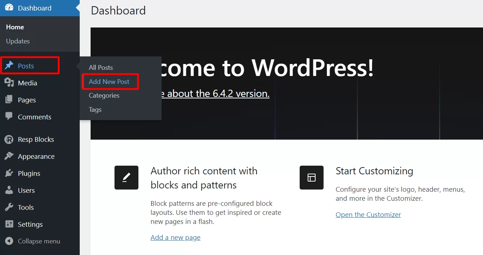The height and width of the screenshot is (255, 483).
Task: Click the Resp Blocks plugin icon
Action: point(9,139)
